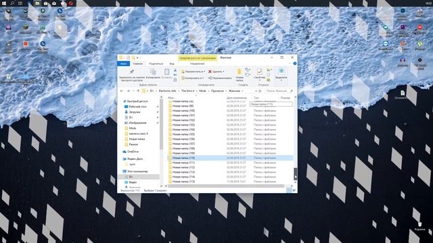Expand the Свойства dropdown arrow

[x=259, y=80]
